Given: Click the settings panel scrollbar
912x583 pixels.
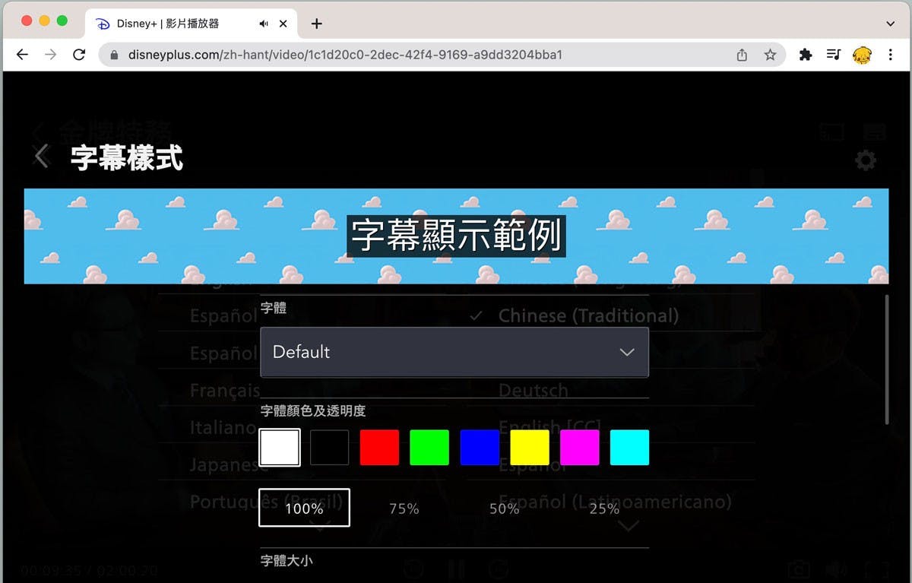Looking at the screenshot, I should pos(886,360).
